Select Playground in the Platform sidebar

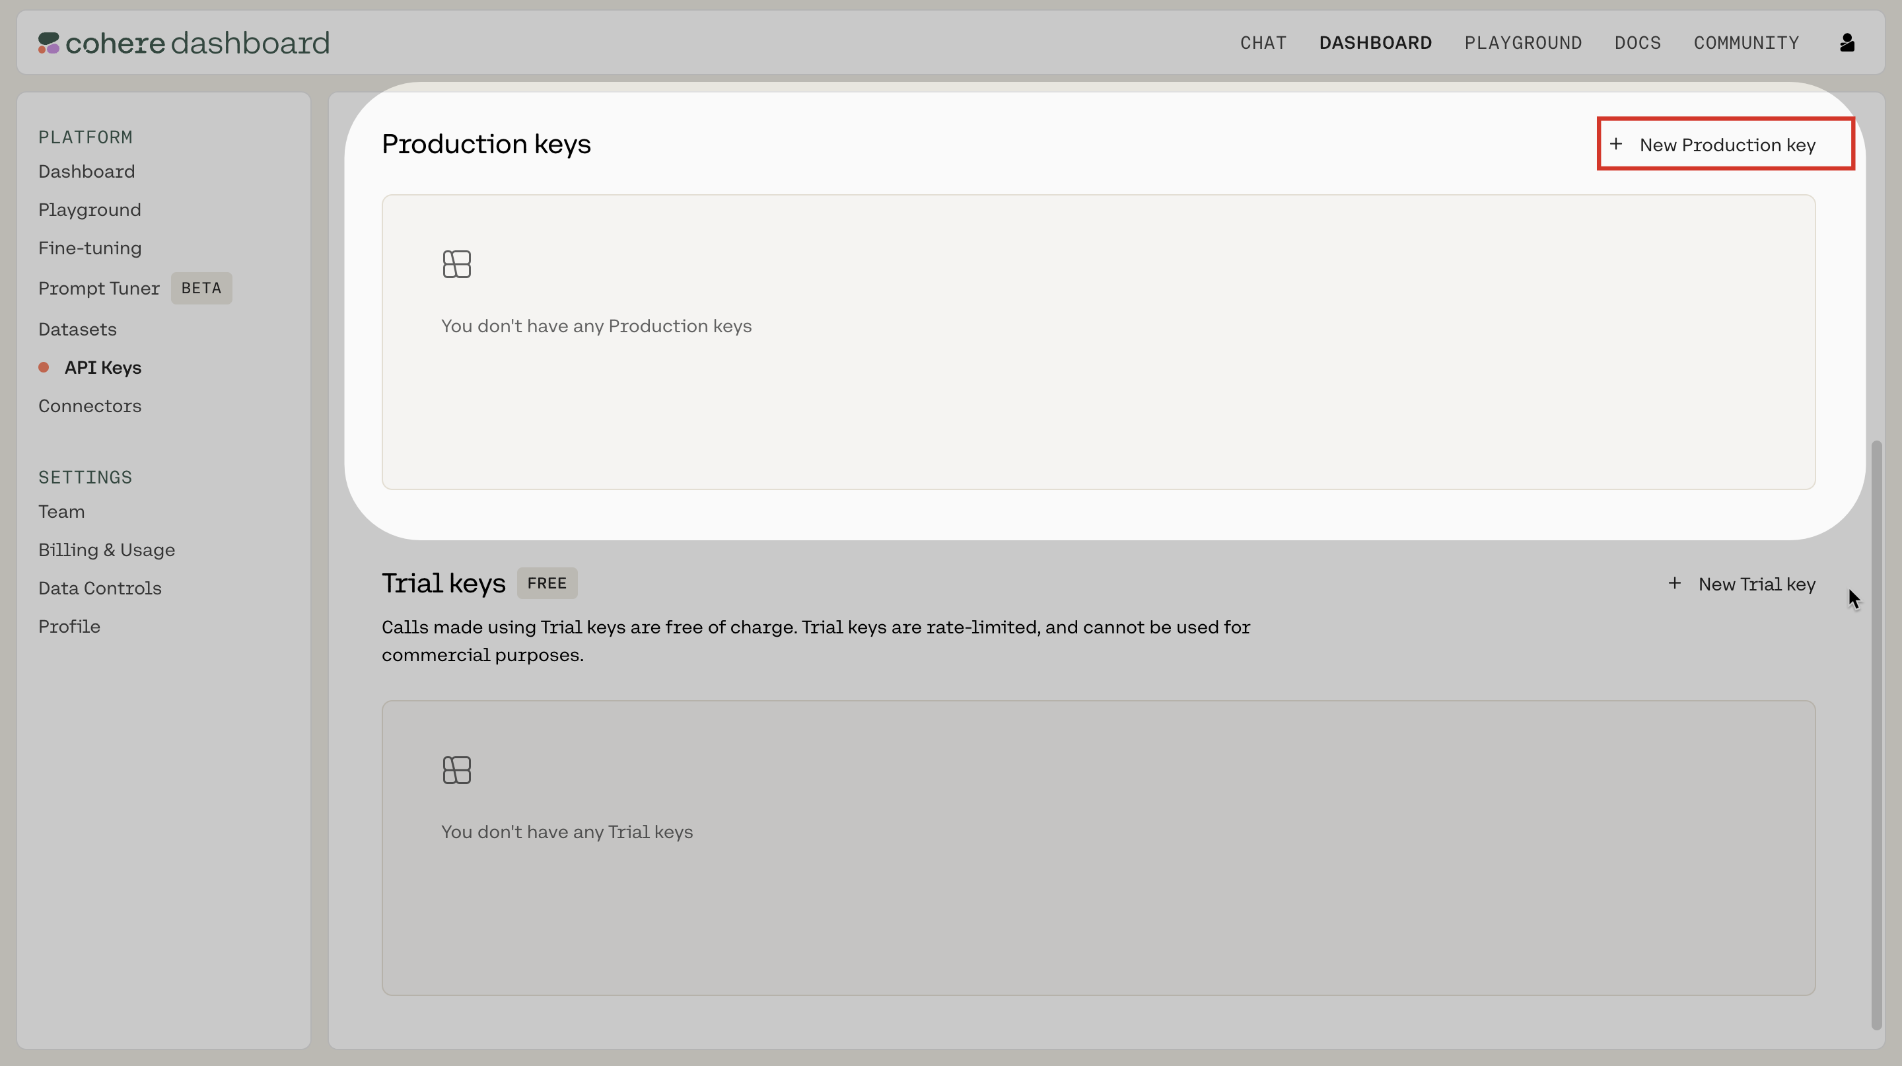pos(89,209)
